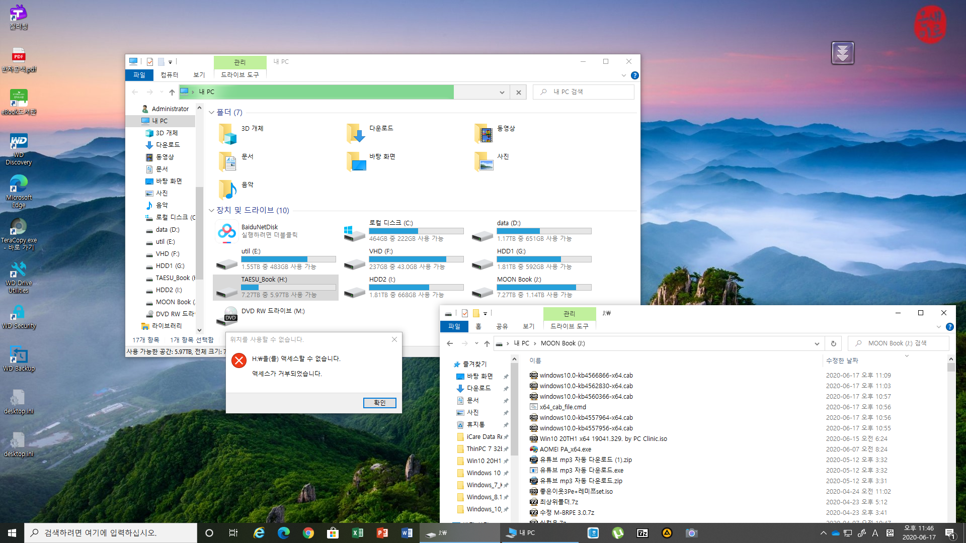Stop loading in 내 PC address bar
This screenshot has height=543, width=966.
click(x=518, y=92)
